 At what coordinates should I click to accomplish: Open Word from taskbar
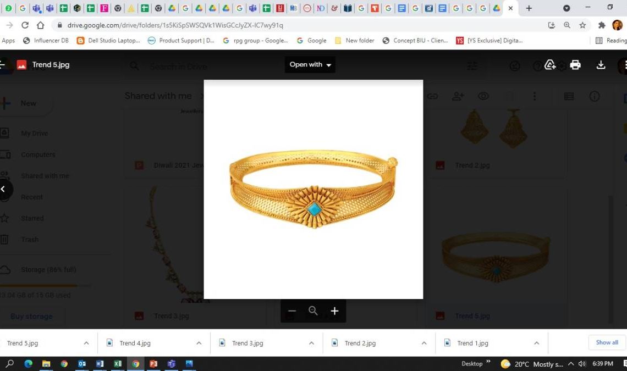click(x=100, y=363)
